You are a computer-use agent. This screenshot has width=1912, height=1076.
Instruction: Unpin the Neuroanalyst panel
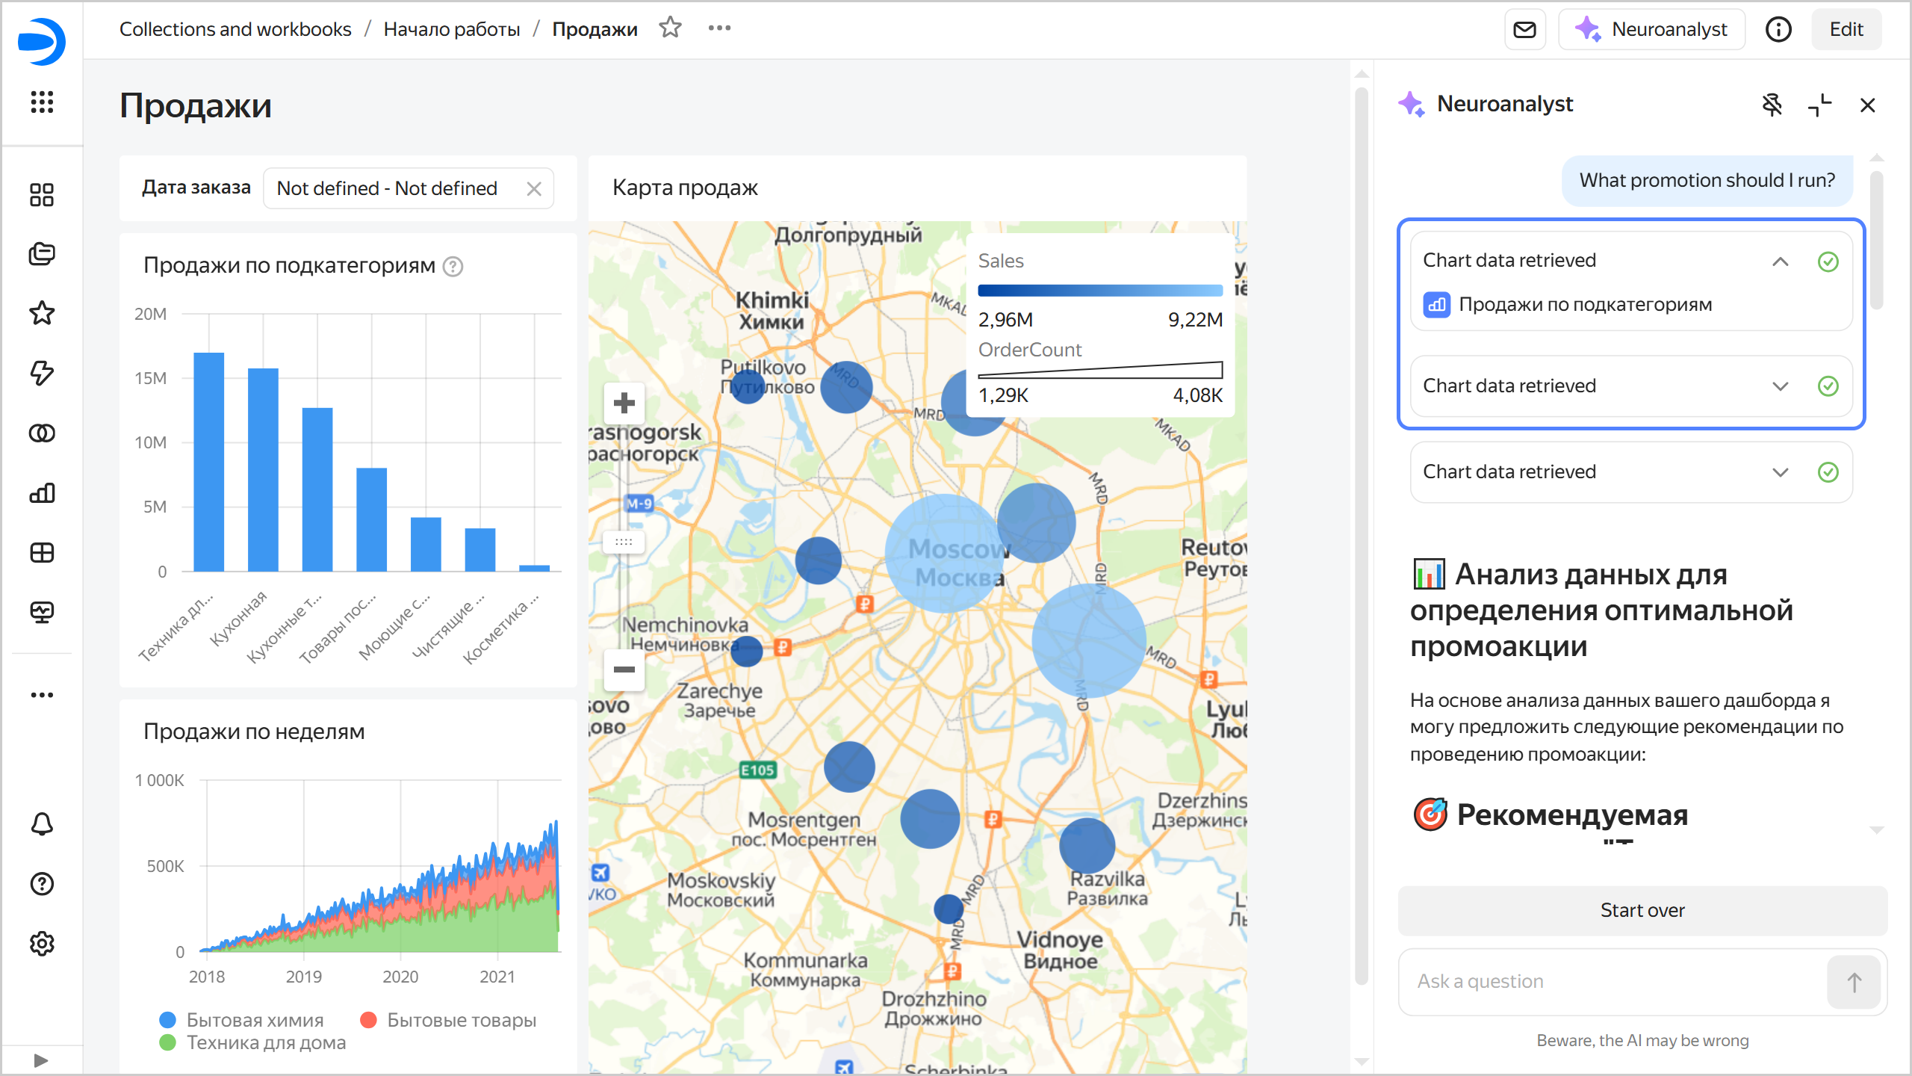pyautogui.click(x=1772, y=105)
